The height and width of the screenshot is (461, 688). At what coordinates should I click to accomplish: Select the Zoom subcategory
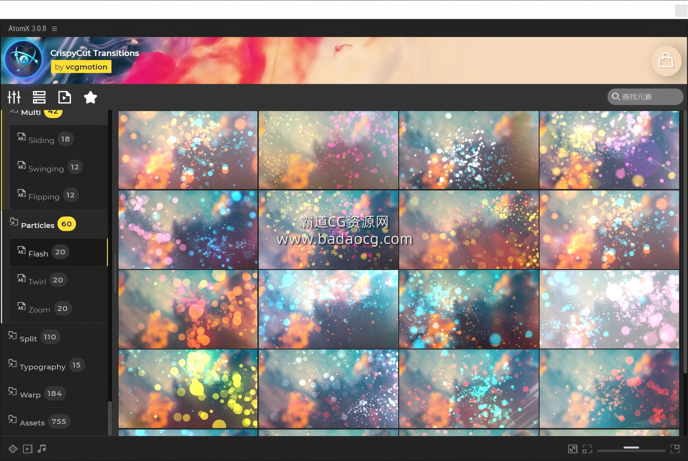[59, 309]
